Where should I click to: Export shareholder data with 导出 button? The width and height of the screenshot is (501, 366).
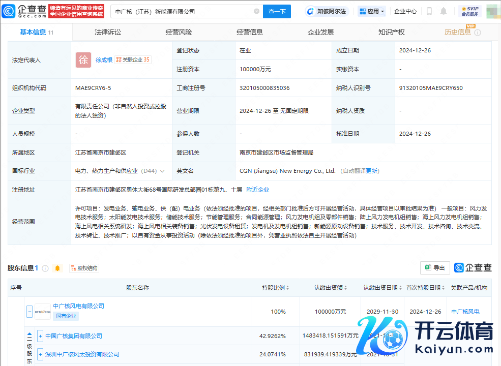pos(435,268)
